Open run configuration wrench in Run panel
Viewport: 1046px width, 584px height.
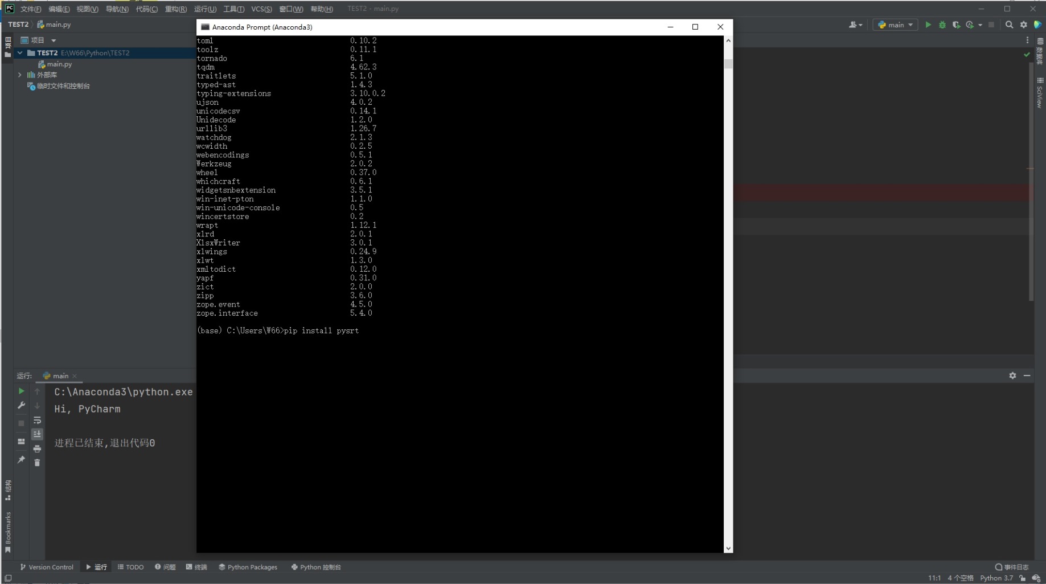(21, 405)
